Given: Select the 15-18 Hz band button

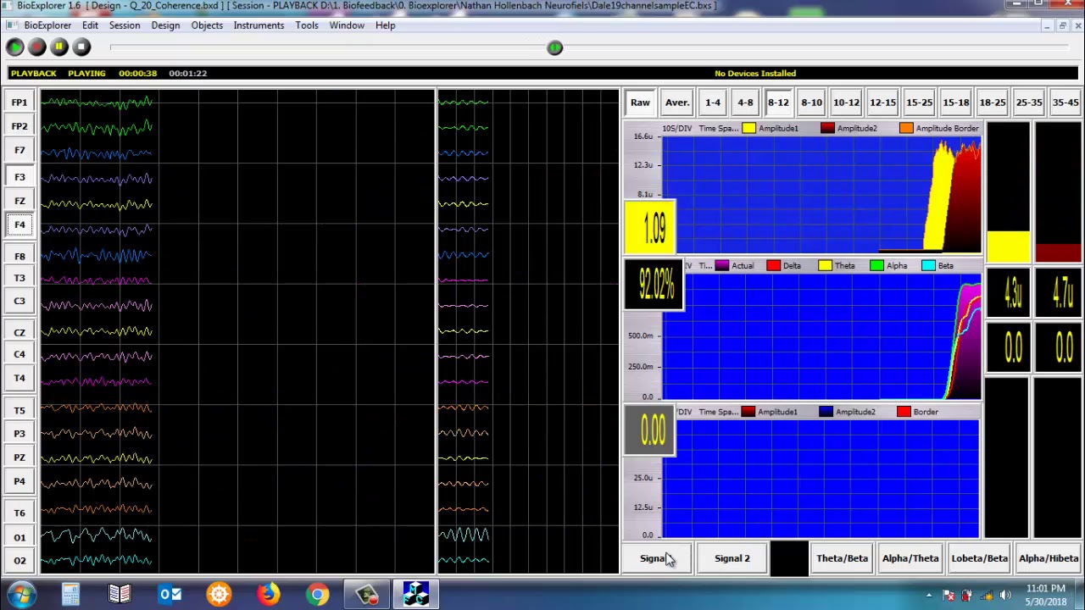Looking at the screenshot, I should 955,103.
